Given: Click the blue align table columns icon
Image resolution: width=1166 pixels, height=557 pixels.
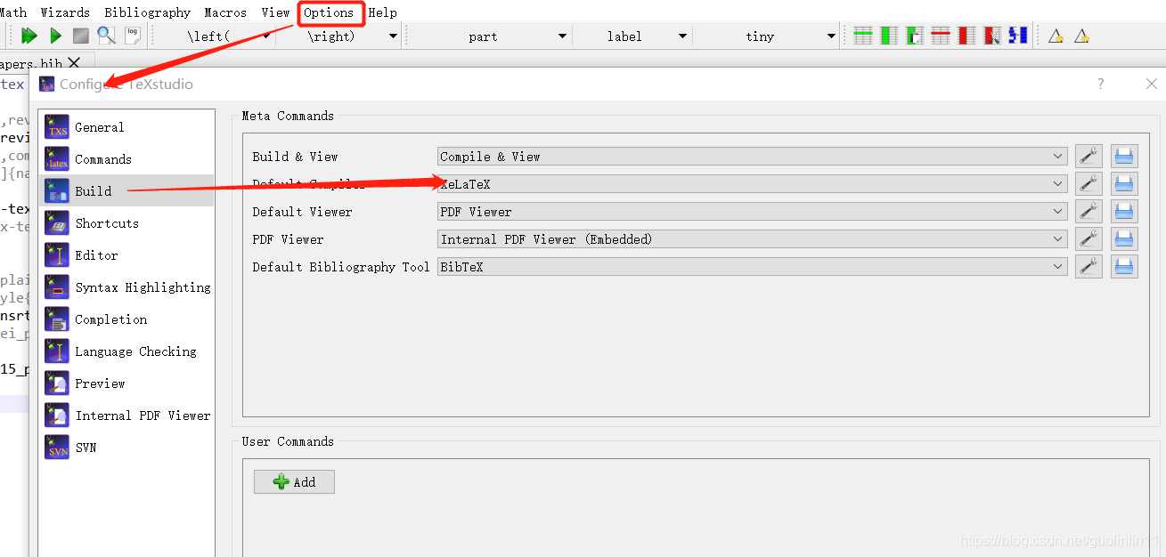Looking at the screenshot, I should [x=1018, y=36].
